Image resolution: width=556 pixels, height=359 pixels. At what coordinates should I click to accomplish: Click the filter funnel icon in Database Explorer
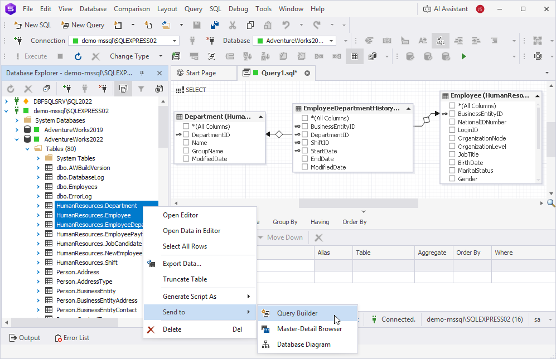coord(141,89)
